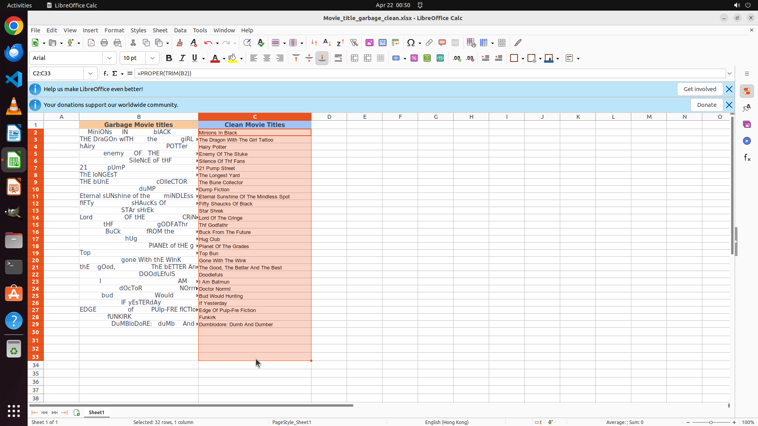Click the Get involved button
This screenshot has height=426, width=758.
[x=700, y=89]
